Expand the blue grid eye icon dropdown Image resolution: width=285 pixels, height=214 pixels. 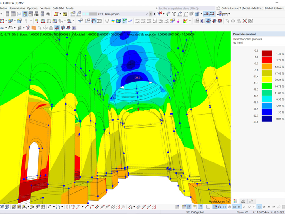click(x=201, y=14)
